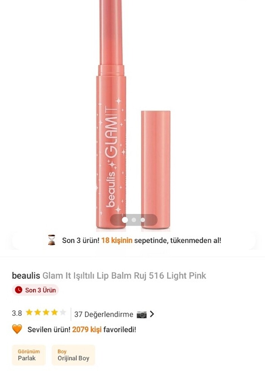Tap the five-star rating row

[x=46, y=313]
